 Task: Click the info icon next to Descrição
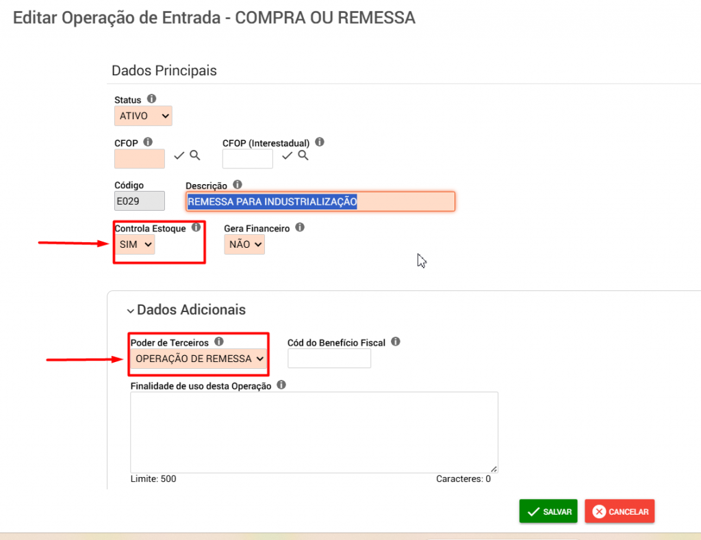[x=238, y=185]
